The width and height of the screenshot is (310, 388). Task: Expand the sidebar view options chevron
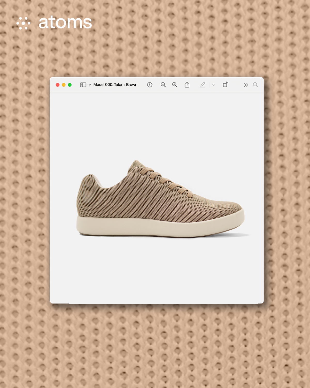point(90,85)
